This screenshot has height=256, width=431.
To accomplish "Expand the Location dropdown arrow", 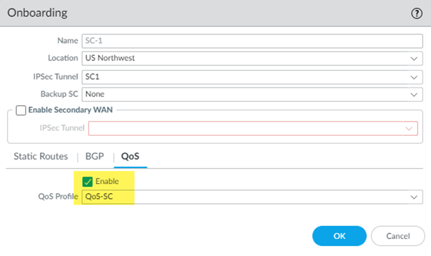I will click(x=414, y=59).
